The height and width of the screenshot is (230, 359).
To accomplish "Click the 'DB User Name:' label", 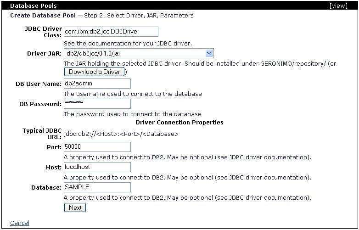I will (39, 84).
